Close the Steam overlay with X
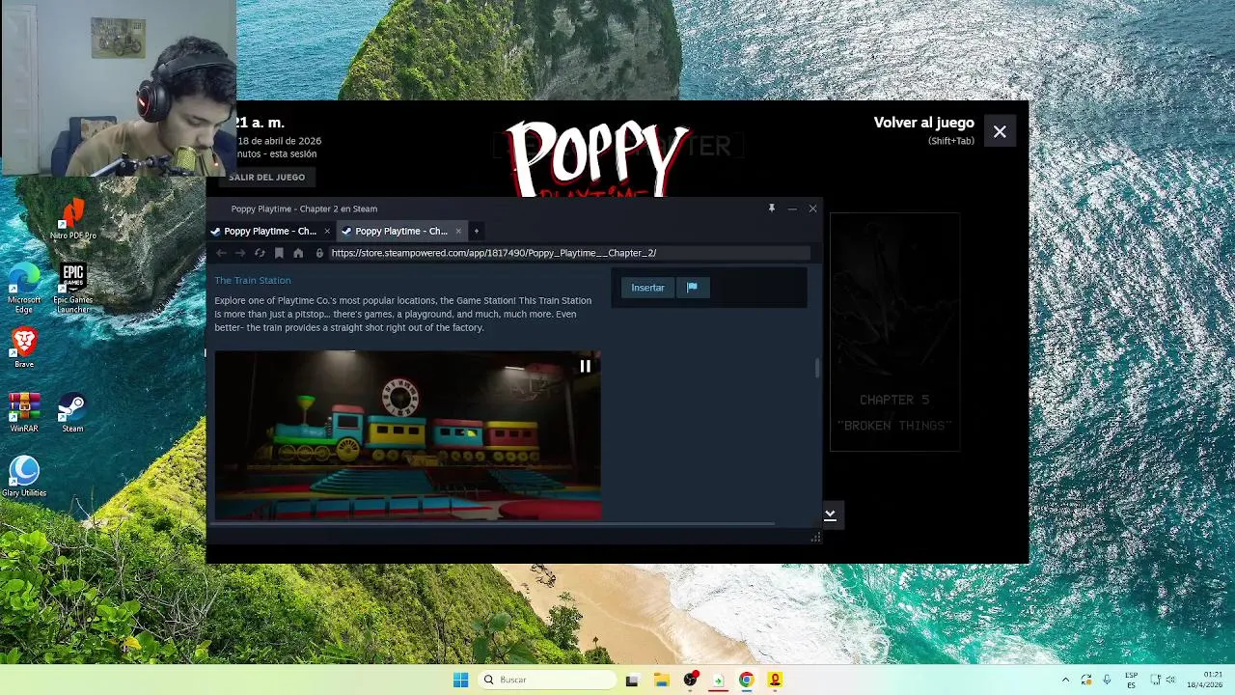Viewport: 1235px width, 695px height. pos(1000,131)
